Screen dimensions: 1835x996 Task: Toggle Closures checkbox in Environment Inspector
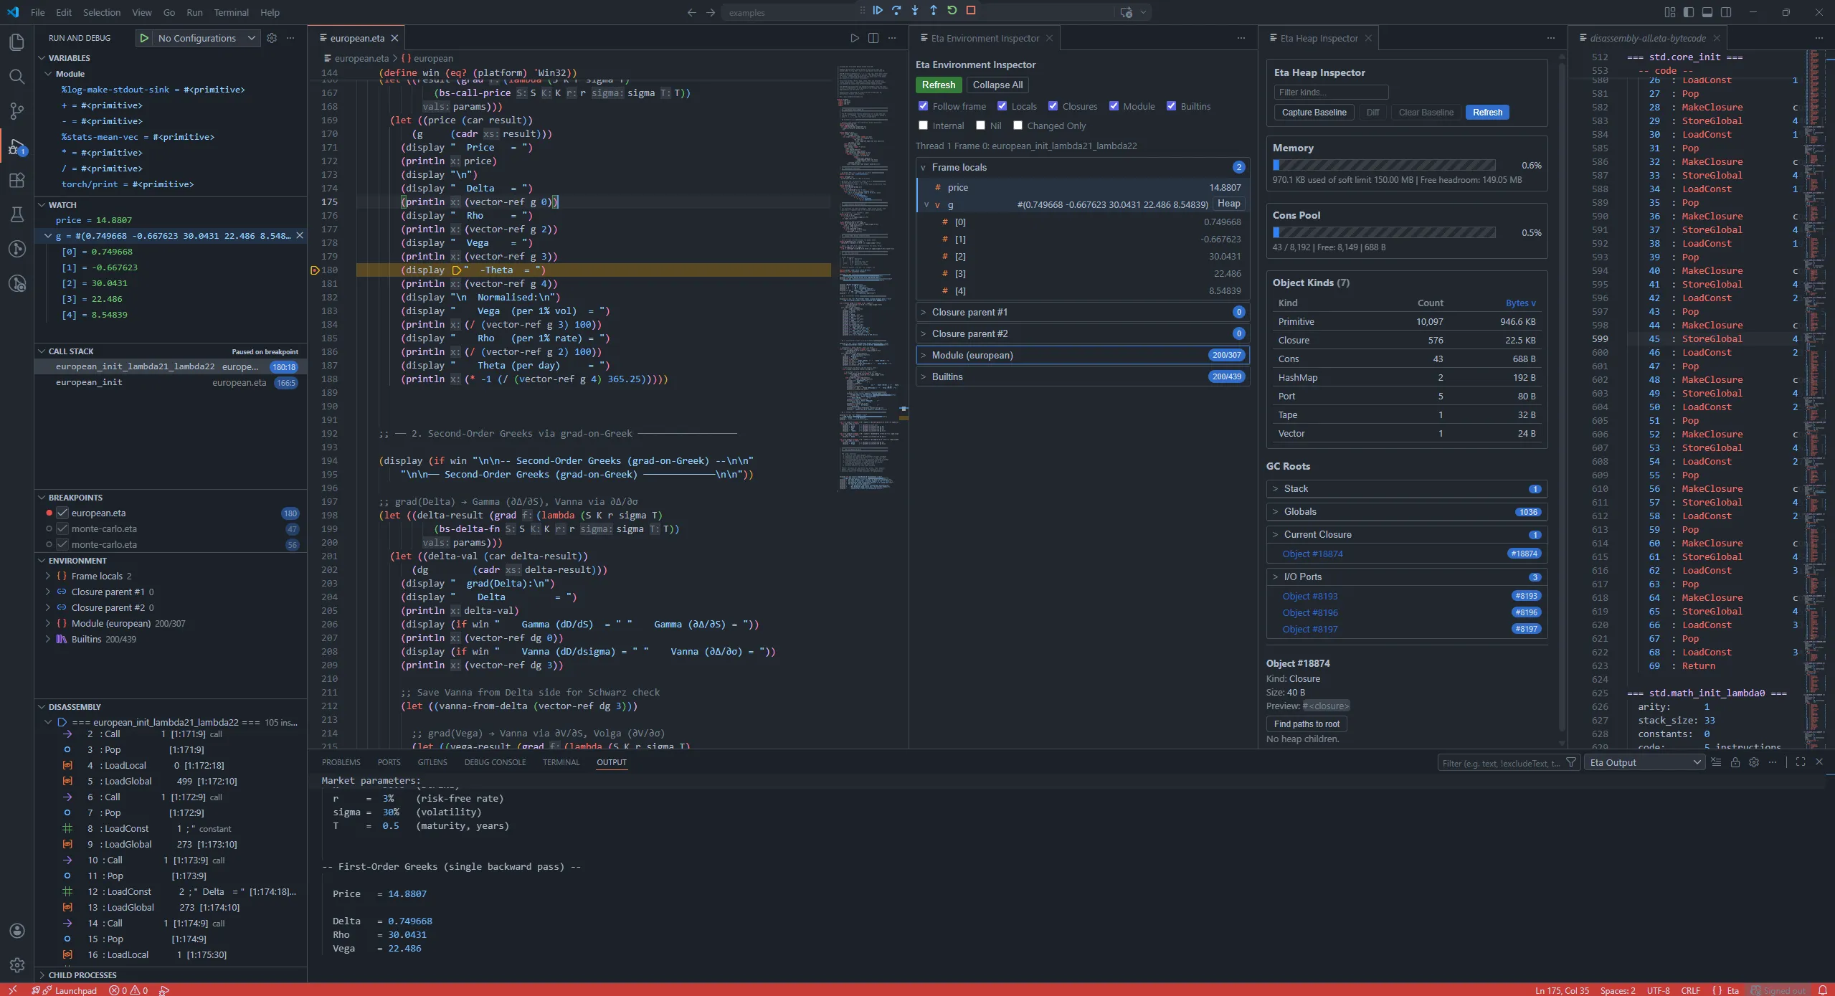coord(1053,106)
